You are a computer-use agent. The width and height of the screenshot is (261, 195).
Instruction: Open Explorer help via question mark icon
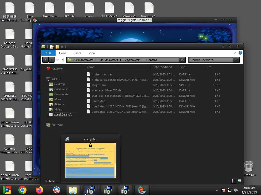coord(240,53)
